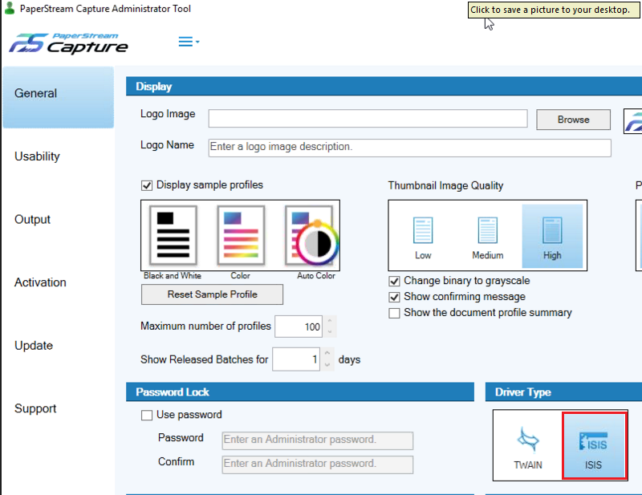Open the Output tab

point(33,220)
